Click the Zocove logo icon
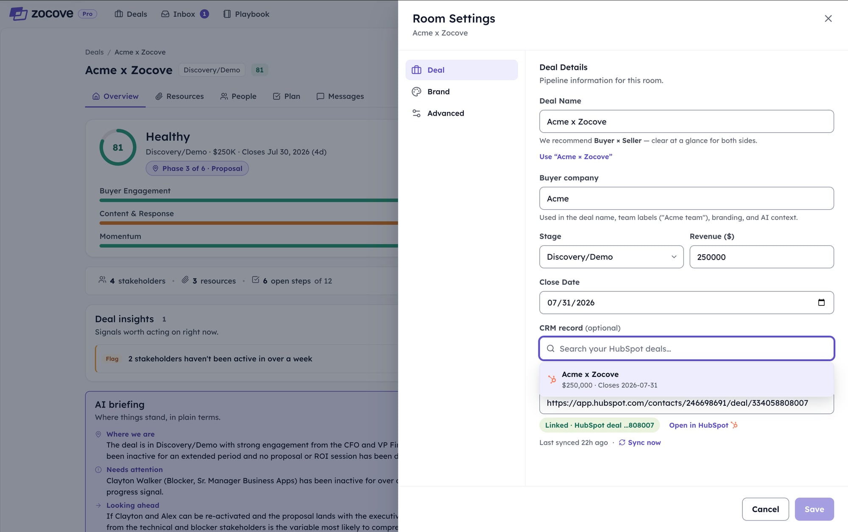This screenshot has height=532, width=848. (18, 14)
